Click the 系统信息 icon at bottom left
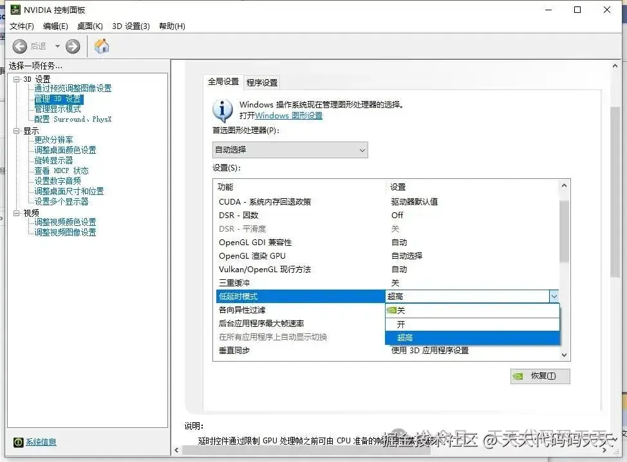 tap(19, 442)
